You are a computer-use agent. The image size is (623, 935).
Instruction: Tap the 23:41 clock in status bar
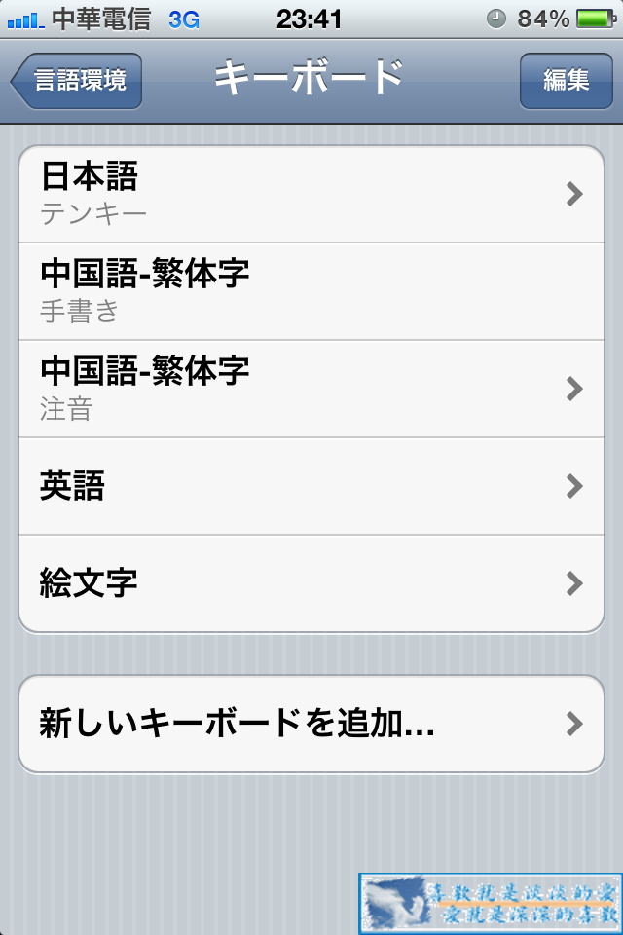pos(309,19)
